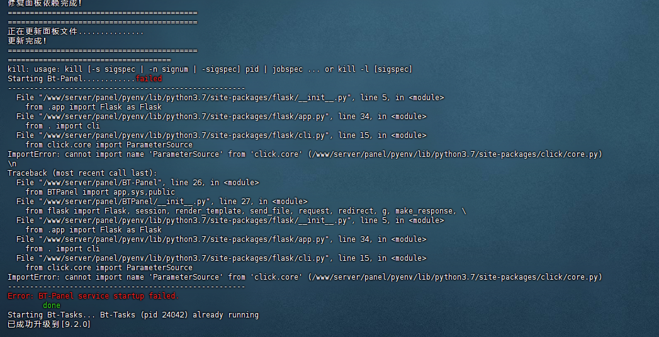The image size is (659, 337).
Task: Click the "\n" literal line
Action: (x=12, y=164)
